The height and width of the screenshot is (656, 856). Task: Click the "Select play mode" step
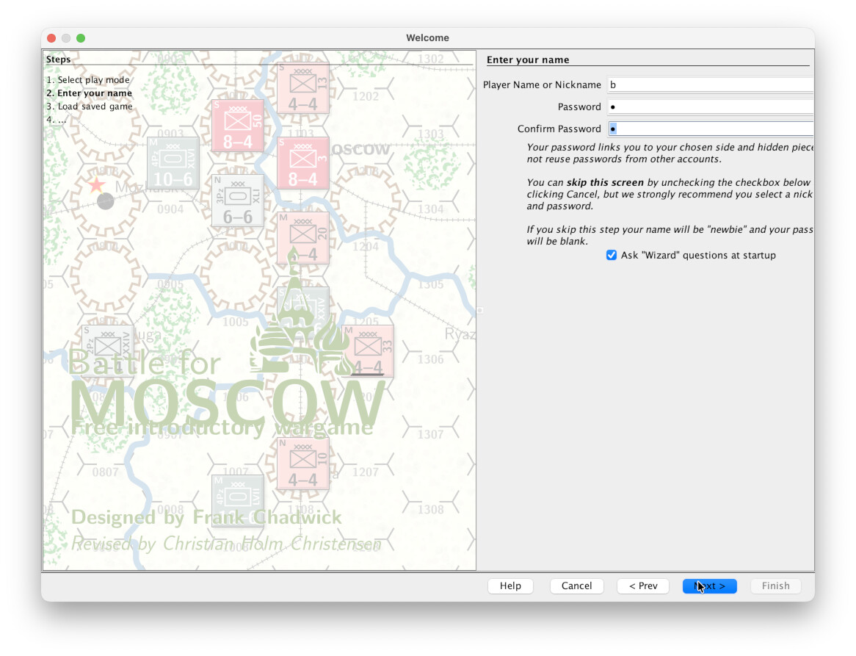[x=88, y=80]
